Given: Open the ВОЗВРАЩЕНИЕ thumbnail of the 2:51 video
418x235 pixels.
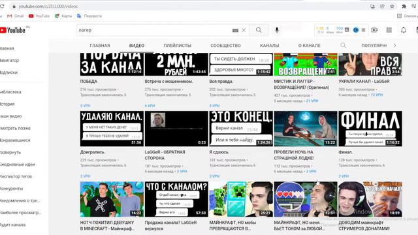Looking at the screenshot, I should 306,64.
